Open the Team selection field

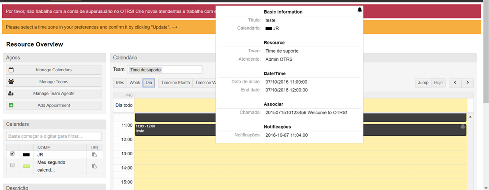pos(164,69)
